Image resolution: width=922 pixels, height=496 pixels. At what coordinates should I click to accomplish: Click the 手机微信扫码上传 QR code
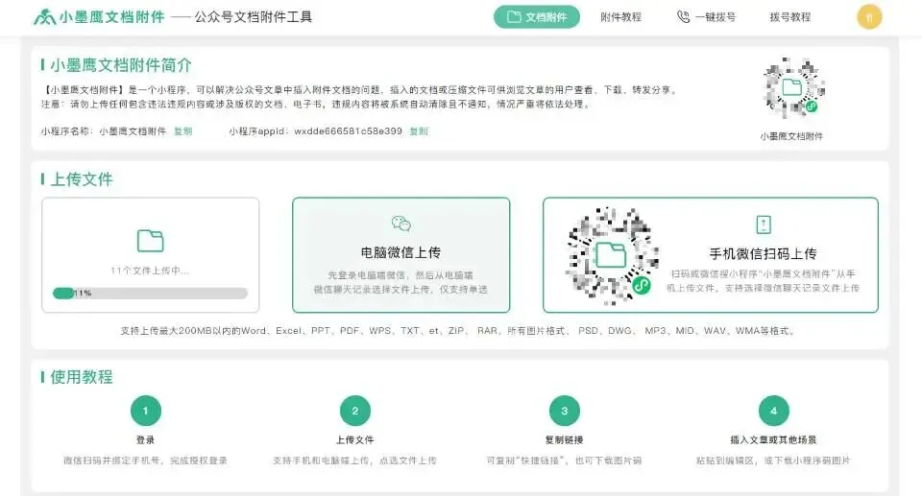612,255
